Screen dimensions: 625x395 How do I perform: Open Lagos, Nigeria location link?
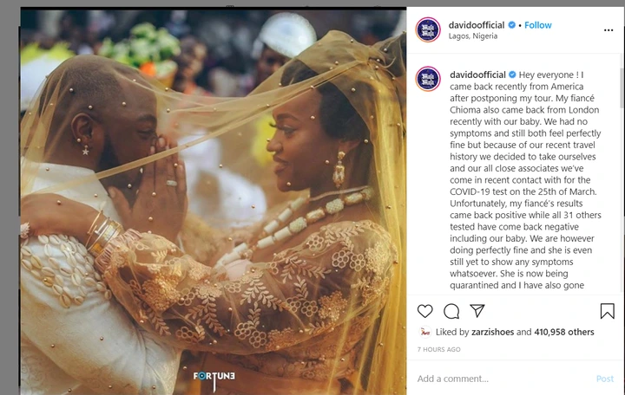click(x=473, y=36)
